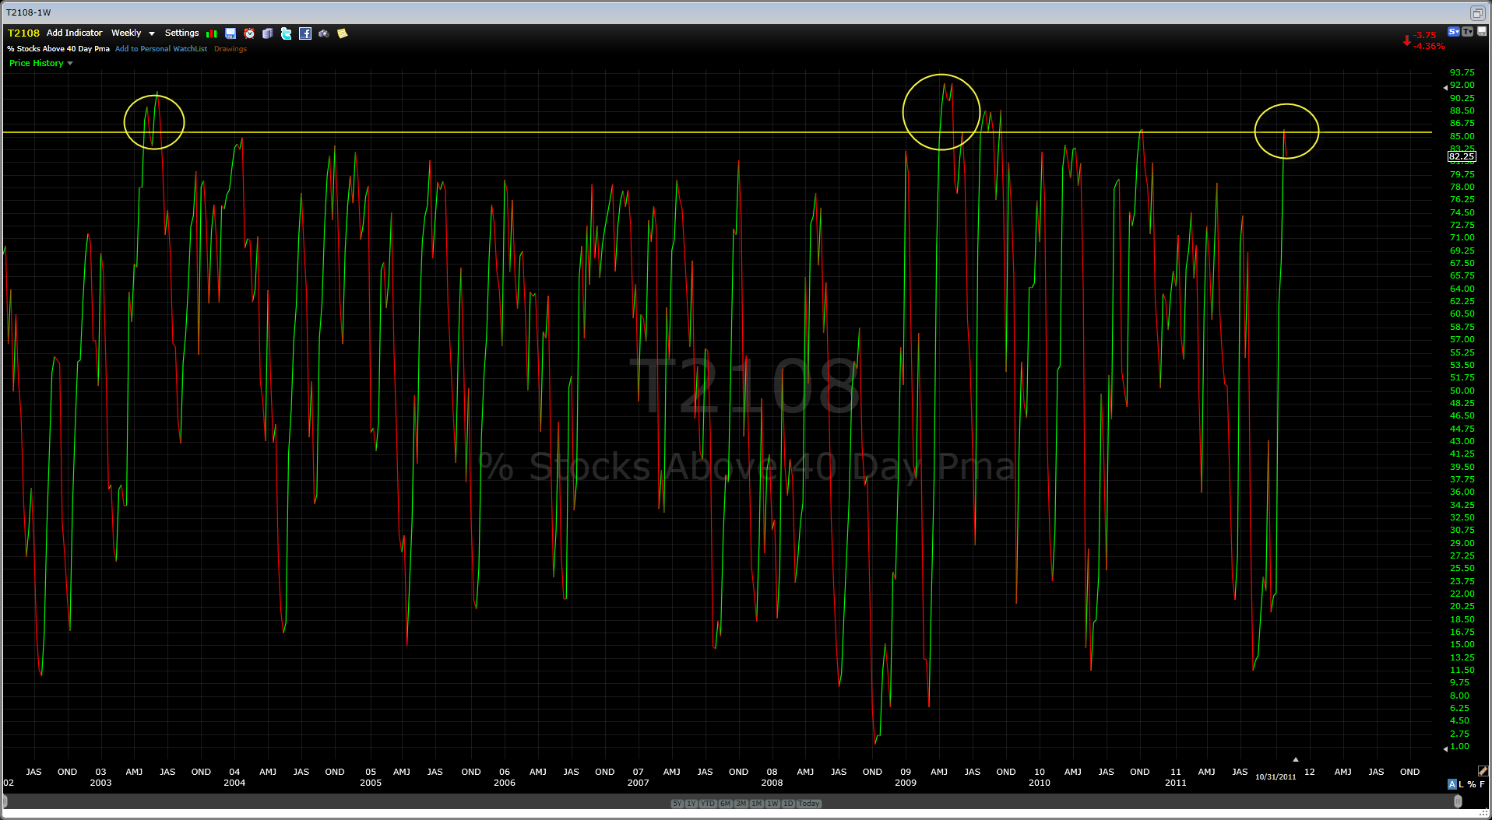Toggle the L logarithmic scale button
Viewport: 1492px width, 820px height.
(1462, 784)
